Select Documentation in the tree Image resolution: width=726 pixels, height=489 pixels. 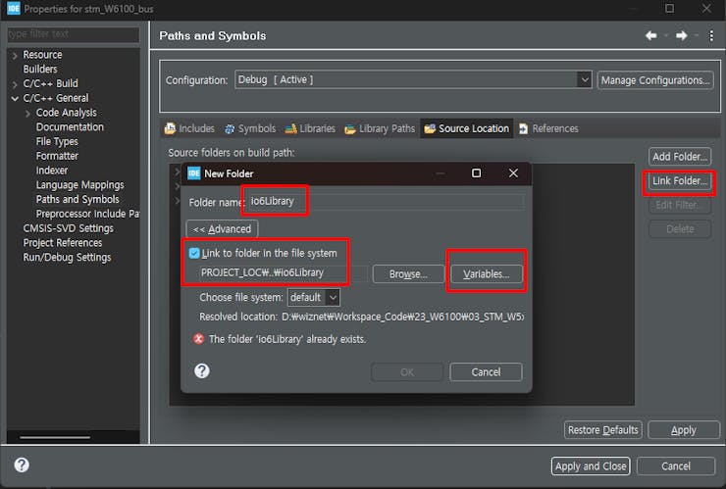point(70,126)
